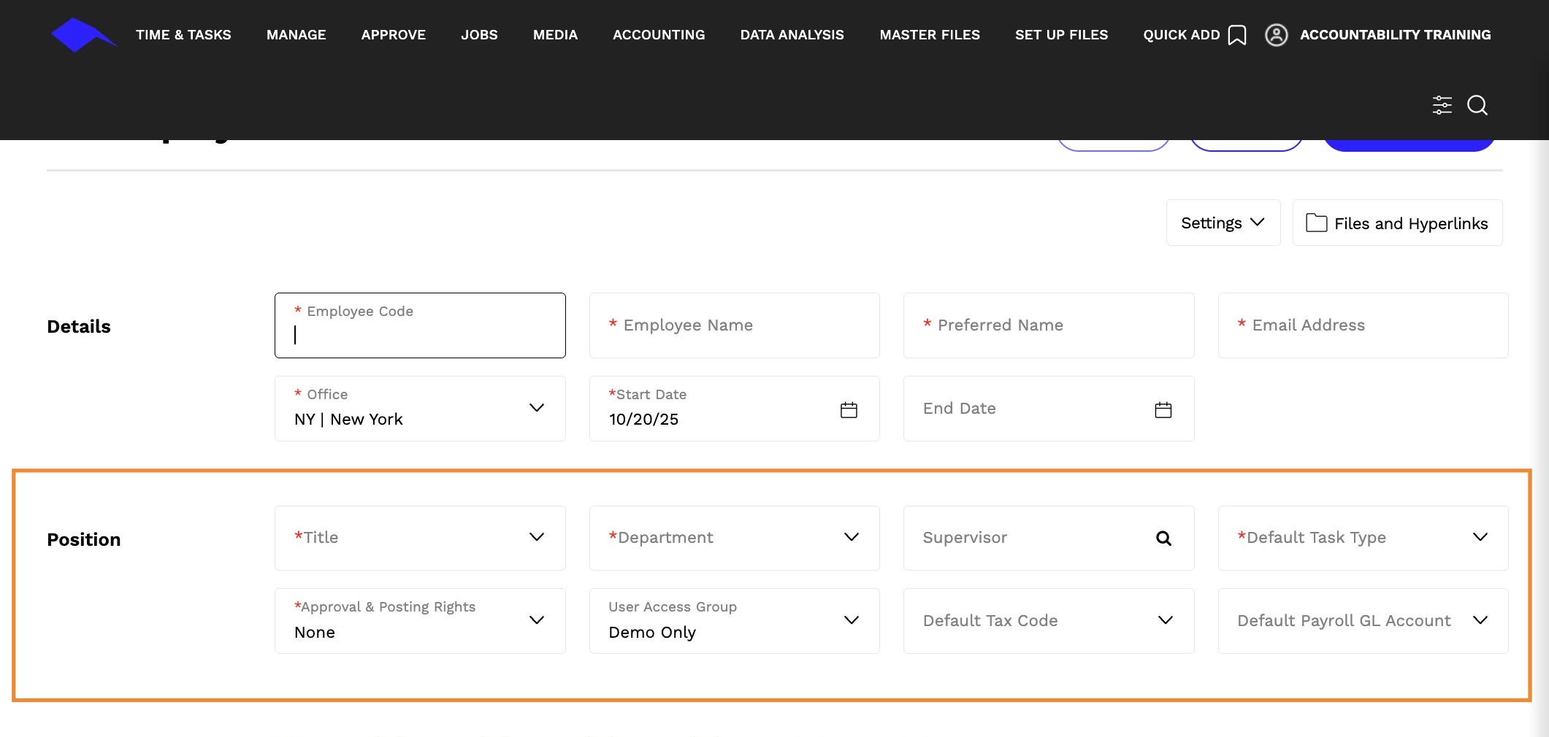Image resolution: width=1549 pixels, height=737 pixels.
Task: Click the Accountability Training account name
Action: pos(1396,35)
